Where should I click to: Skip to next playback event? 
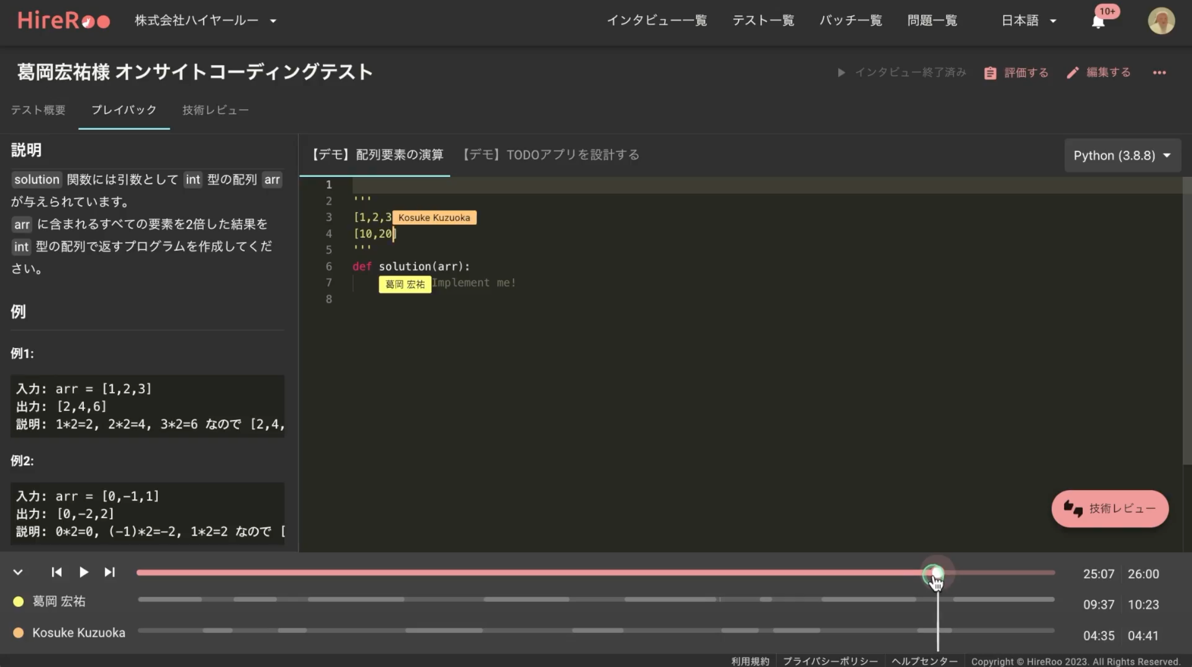(110, 572)
